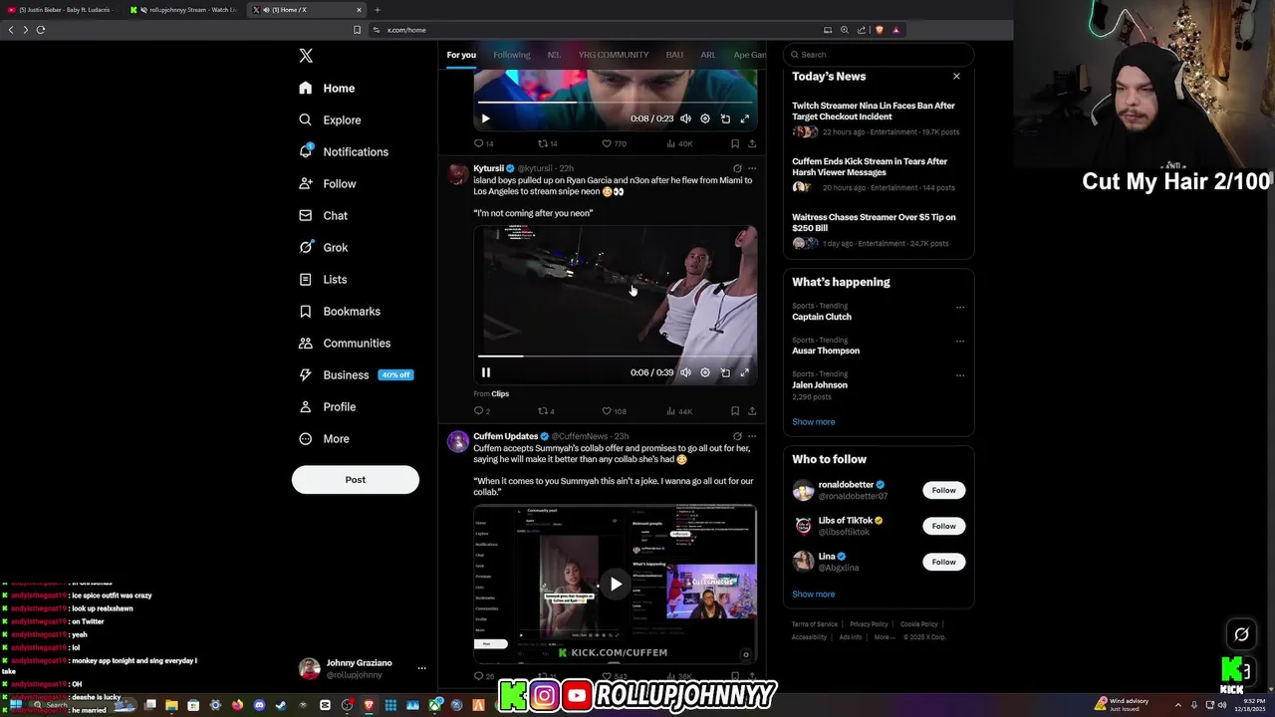Go to Profile from the sidebar
1275x717 pixels.
(x=327, y=406)
